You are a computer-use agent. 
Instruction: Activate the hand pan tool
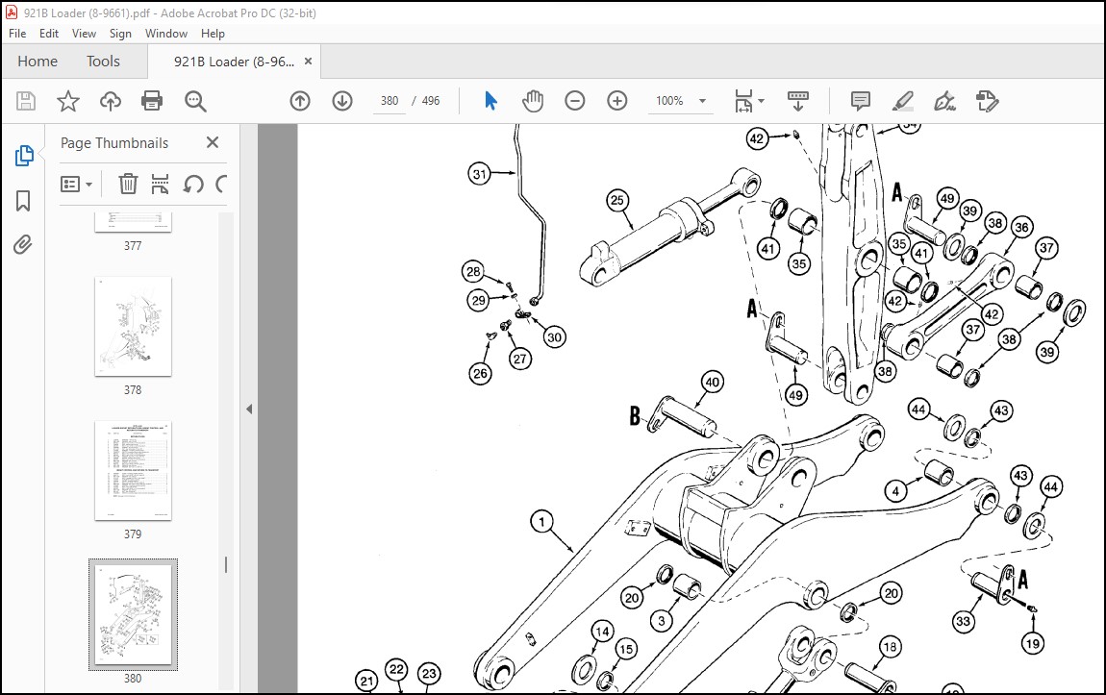point(533,101)
